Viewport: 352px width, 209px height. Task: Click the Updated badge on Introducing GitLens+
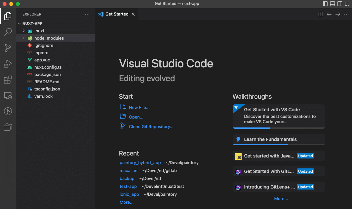point(305,187)
